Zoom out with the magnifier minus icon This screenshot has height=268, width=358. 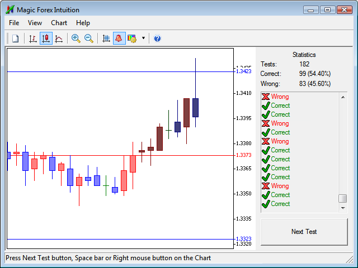(x=89, y=39)
